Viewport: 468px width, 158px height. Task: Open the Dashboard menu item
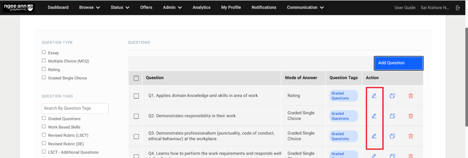58,8
